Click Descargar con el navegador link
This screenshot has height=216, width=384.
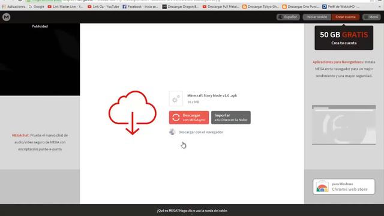click(x=200, y=132)
